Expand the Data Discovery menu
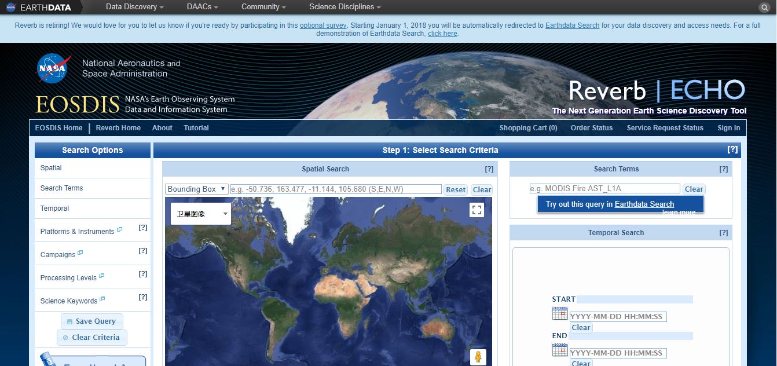Viewport: 777px width, 366px height. coord(134,7)
